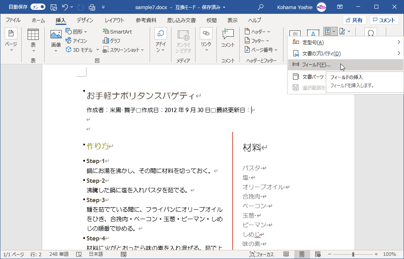
Task: Click the macro recording icon in status bar
Action: click(x=124, y=254)
